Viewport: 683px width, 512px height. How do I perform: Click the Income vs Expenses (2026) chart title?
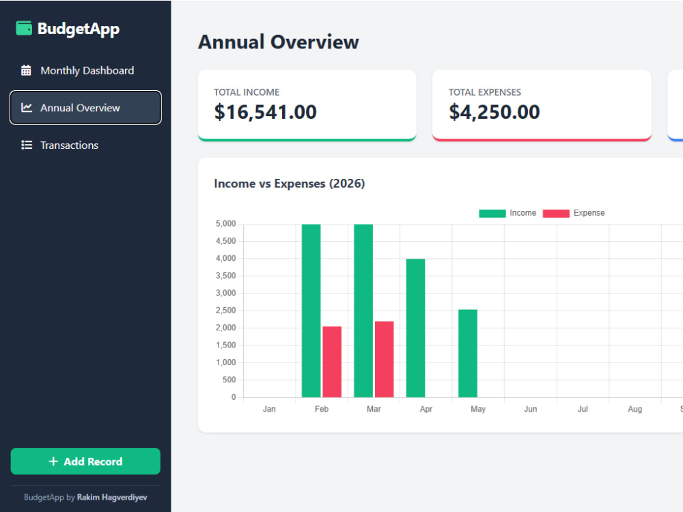coord(289,183)
